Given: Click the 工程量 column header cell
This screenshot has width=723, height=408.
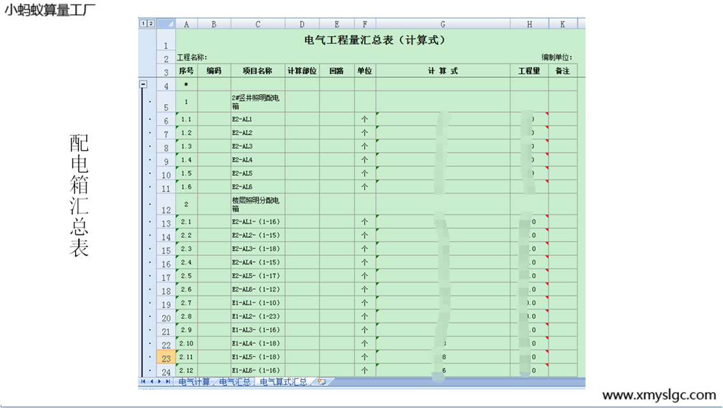Looking at the screenshot, I should pos(529,71).
